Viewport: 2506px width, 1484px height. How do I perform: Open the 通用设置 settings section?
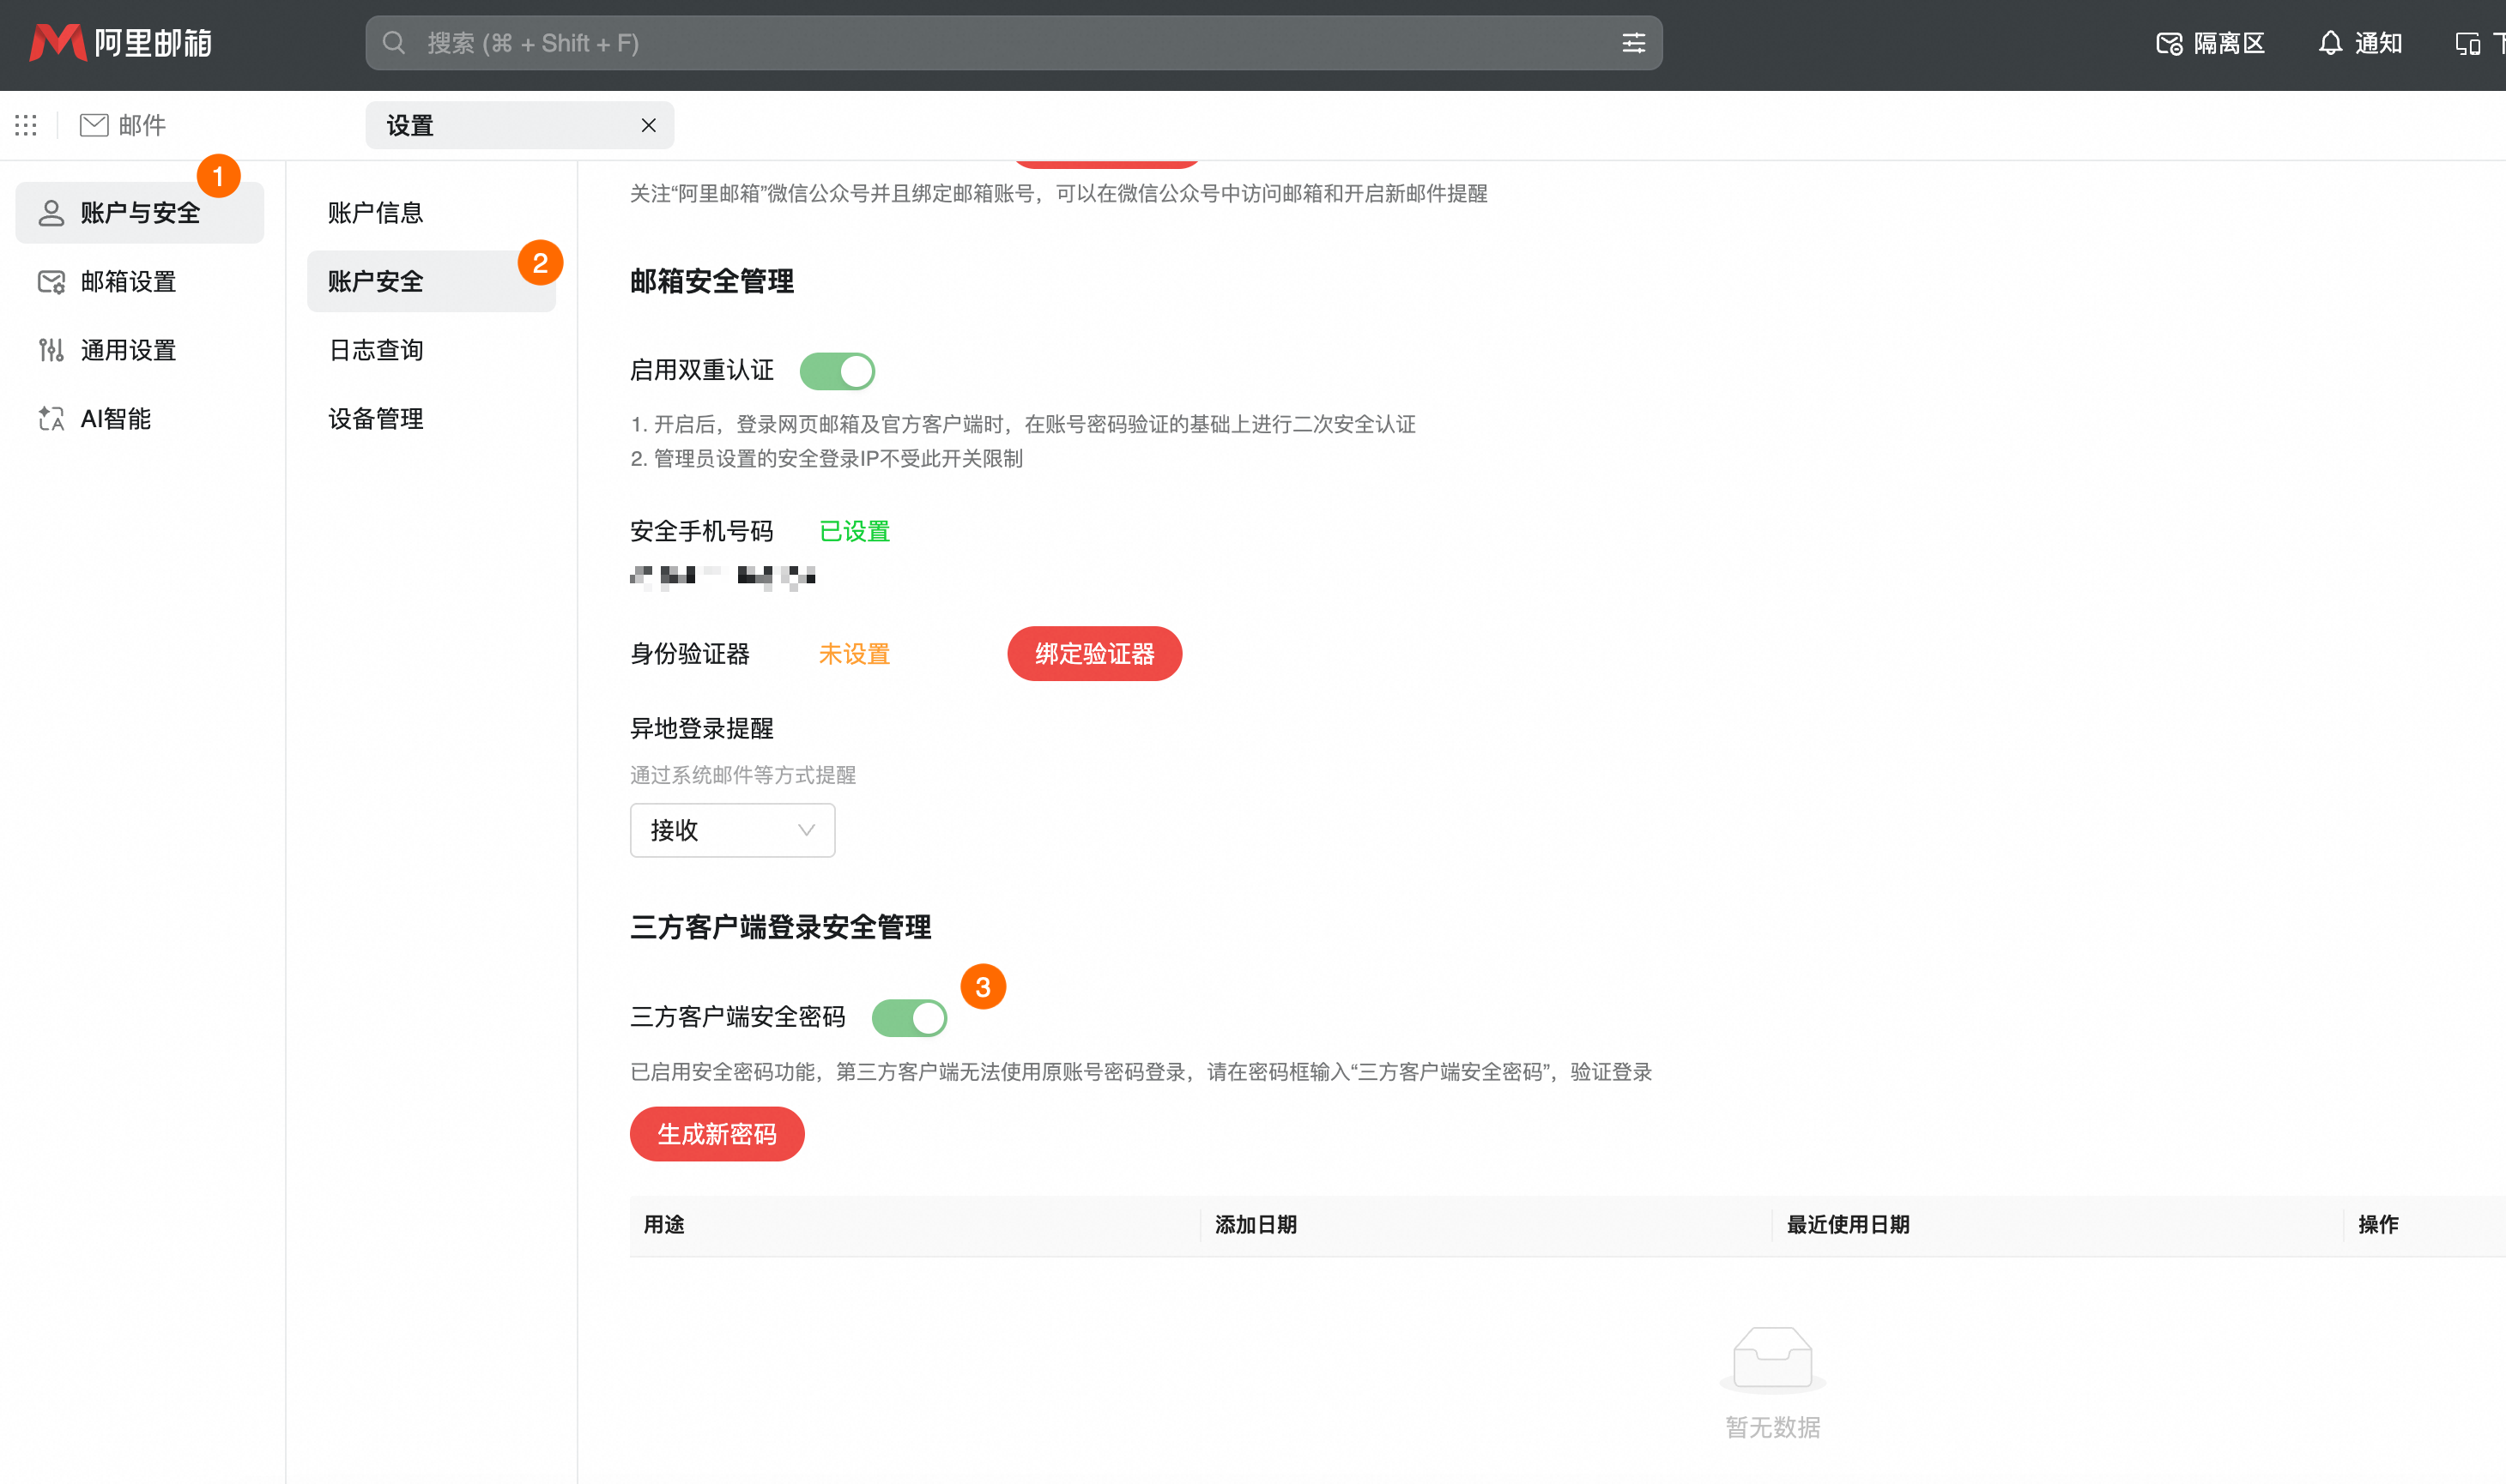[128, 350]
